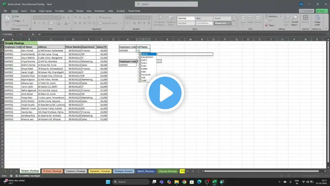This screenshot has height=186, width=330.
Task: Click the Excel title bar search box
Action: tap(166, 4)
